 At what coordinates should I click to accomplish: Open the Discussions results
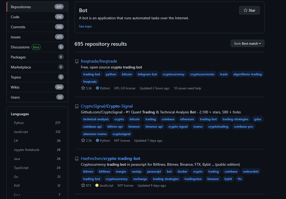[37, 47]
